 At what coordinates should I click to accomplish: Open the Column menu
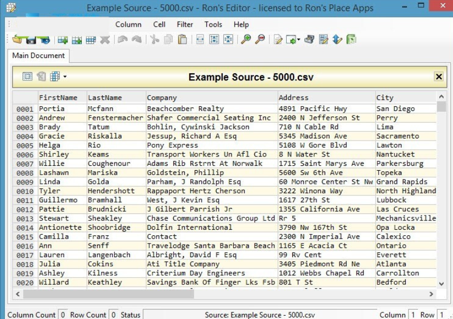coord(128,25)
